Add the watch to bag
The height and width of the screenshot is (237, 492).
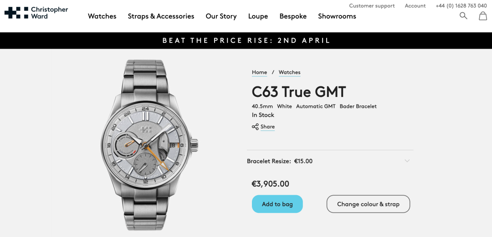277,204
